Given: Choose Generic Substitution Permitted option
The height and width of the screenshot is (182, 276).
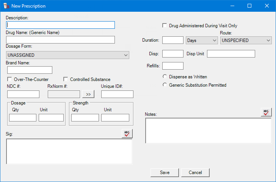Looking at the screenshot, I should [x=165, y=85].
